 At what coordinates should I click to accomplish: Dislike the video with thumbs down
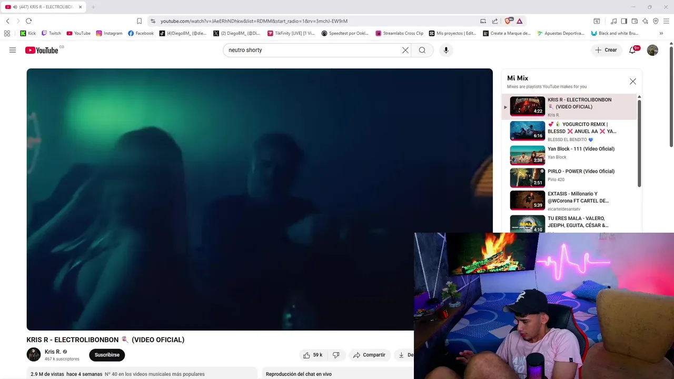coord(336,355)
